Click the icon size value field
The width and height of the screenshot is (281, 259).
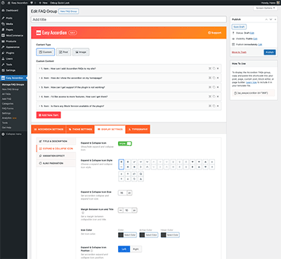122,193
